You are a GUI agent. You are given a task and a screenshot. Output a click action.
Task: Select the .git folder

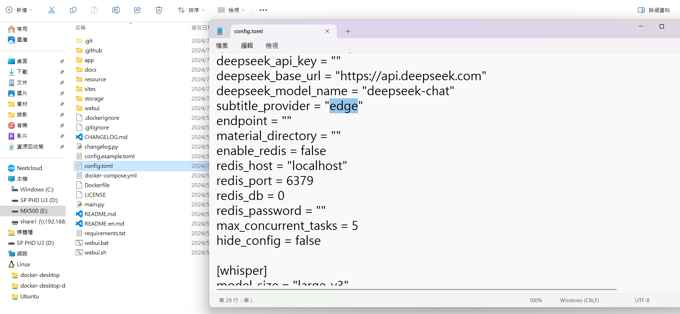84,41
